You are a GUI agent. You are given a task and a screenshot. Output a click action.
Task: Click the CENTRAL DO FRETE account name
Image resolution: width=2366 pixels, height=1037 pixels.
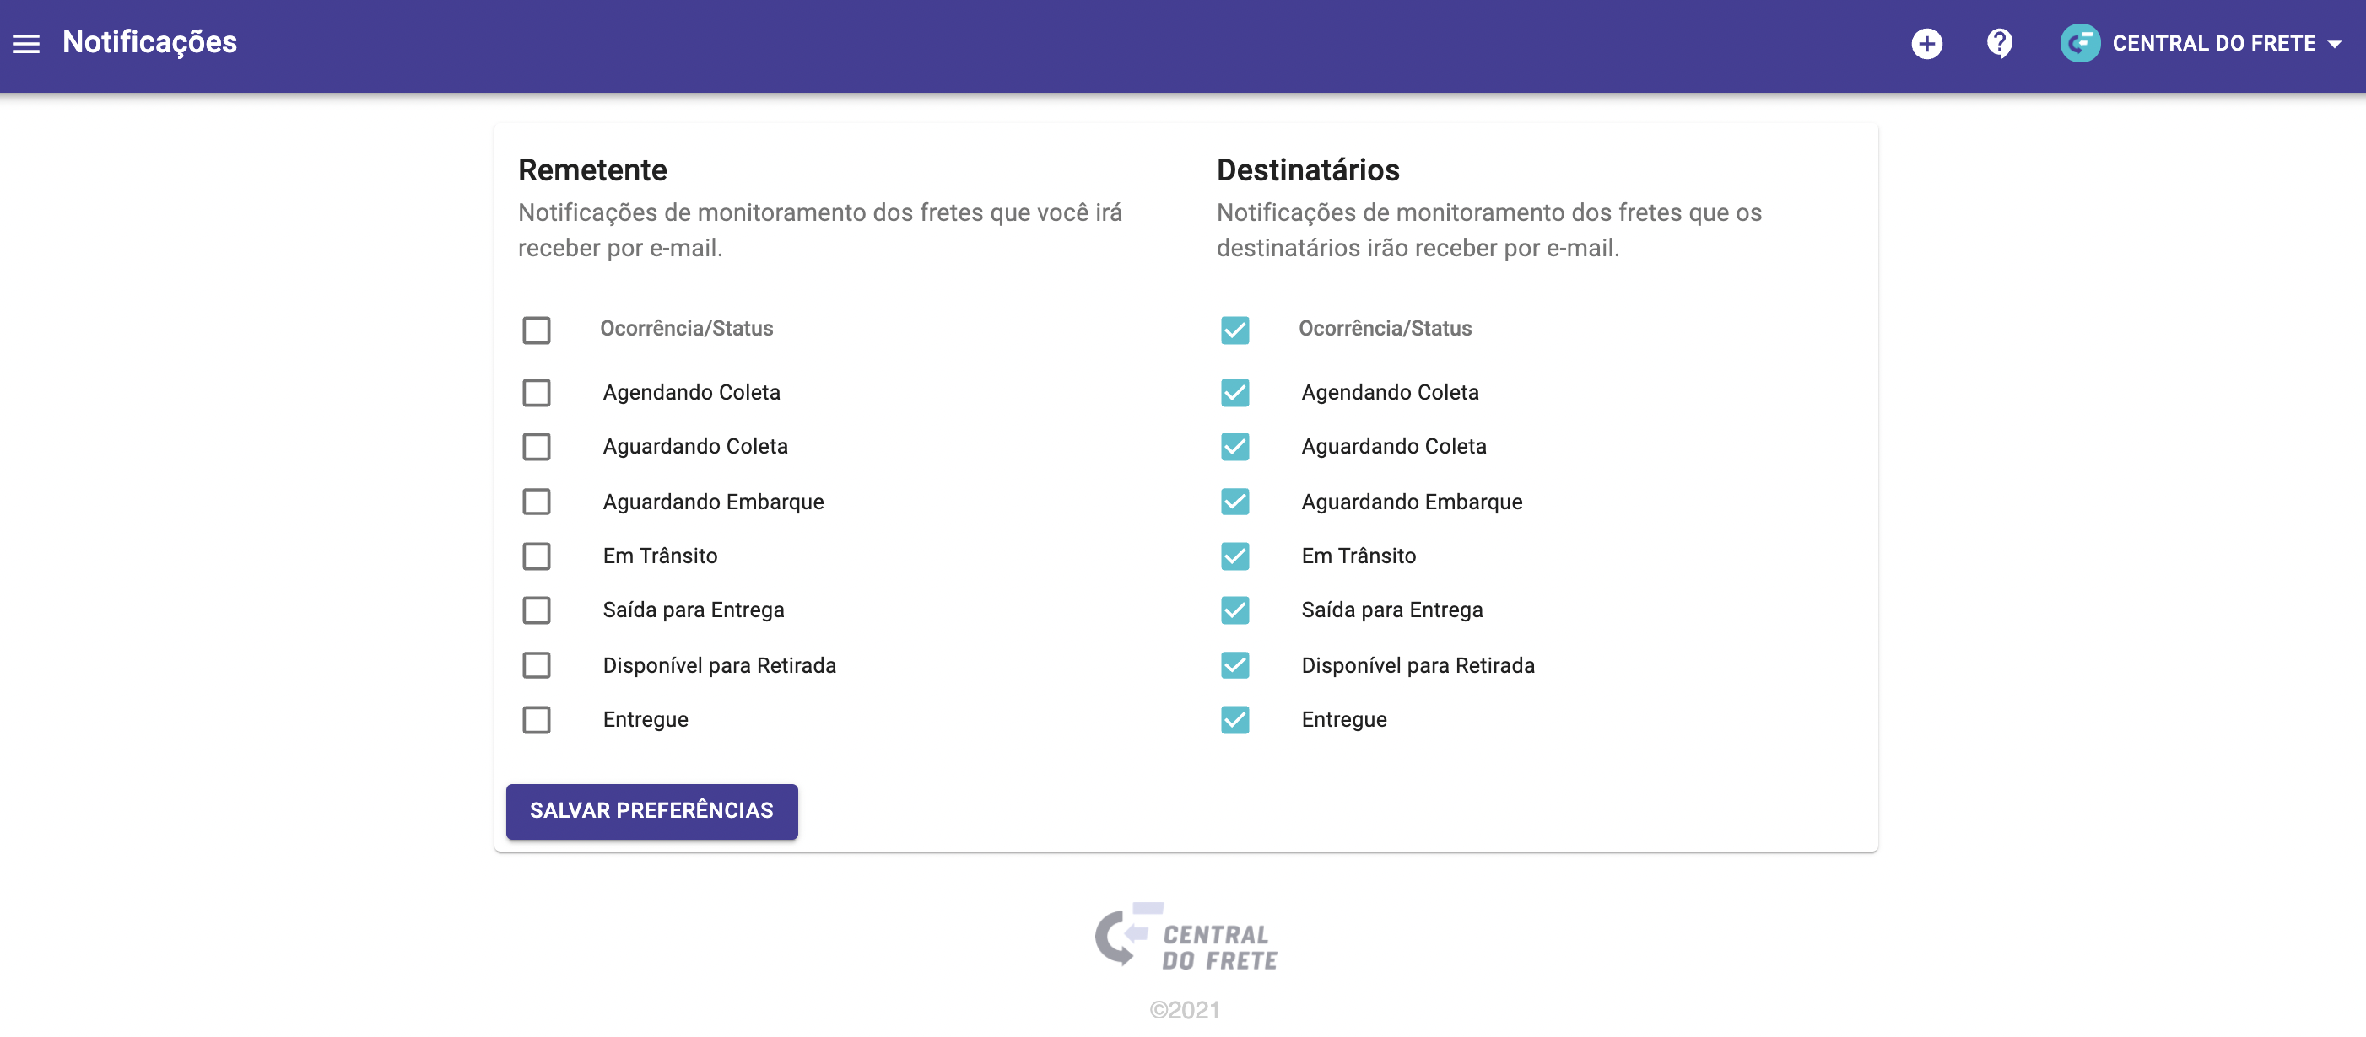point(2213,43)
